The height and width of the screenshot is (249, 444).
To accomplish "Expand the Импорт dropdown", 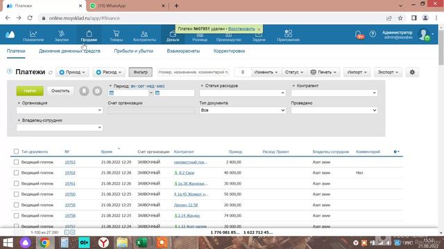I will [357, 72].
